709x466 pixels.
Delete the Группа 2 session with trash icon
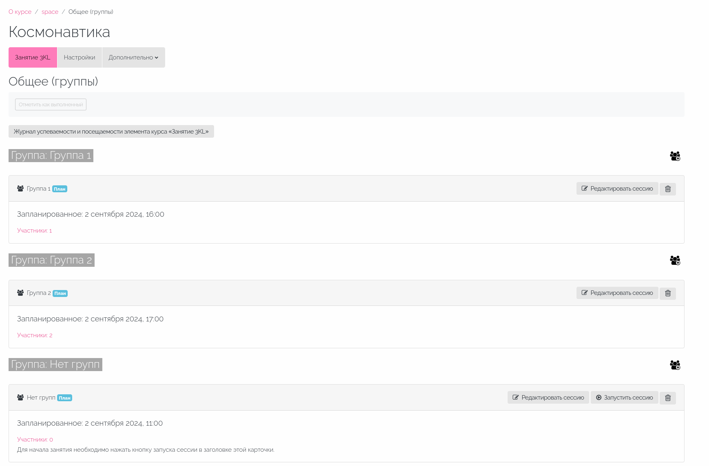tap(668, 293)
